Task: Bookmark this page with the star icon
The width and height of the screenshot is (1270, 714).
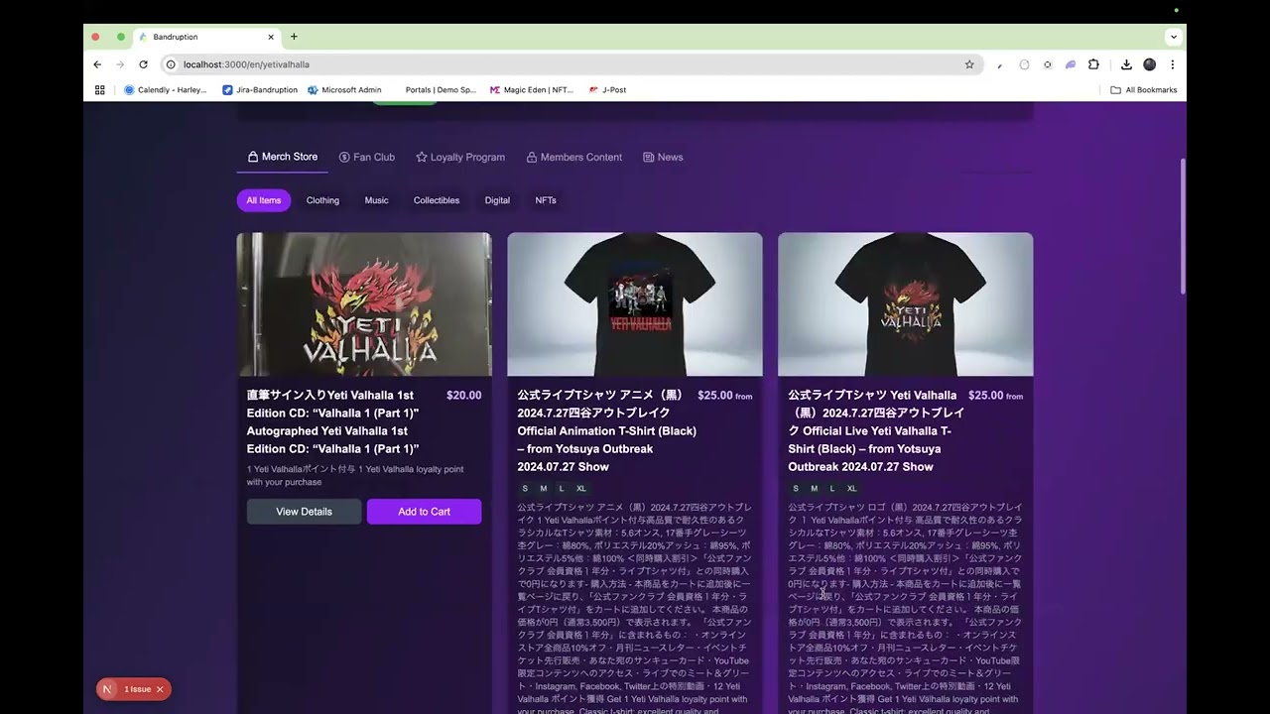Action: (x=969, y=64)
